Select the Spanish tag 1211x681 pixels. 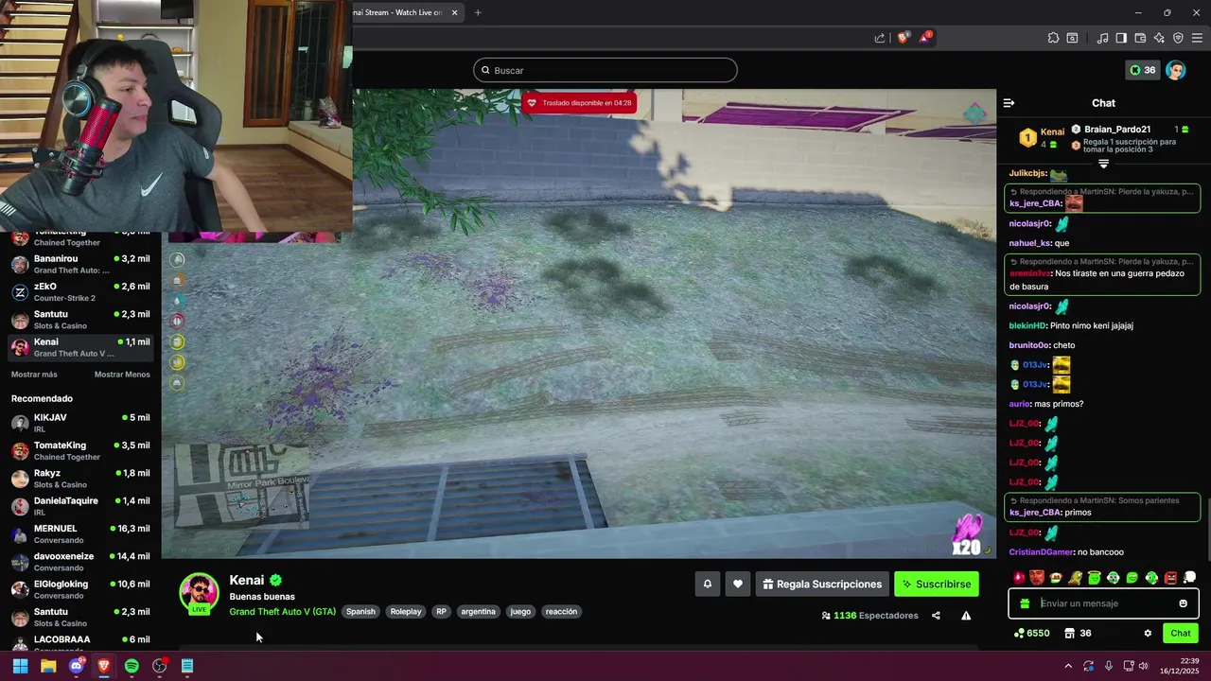click(x=360, y=612)
